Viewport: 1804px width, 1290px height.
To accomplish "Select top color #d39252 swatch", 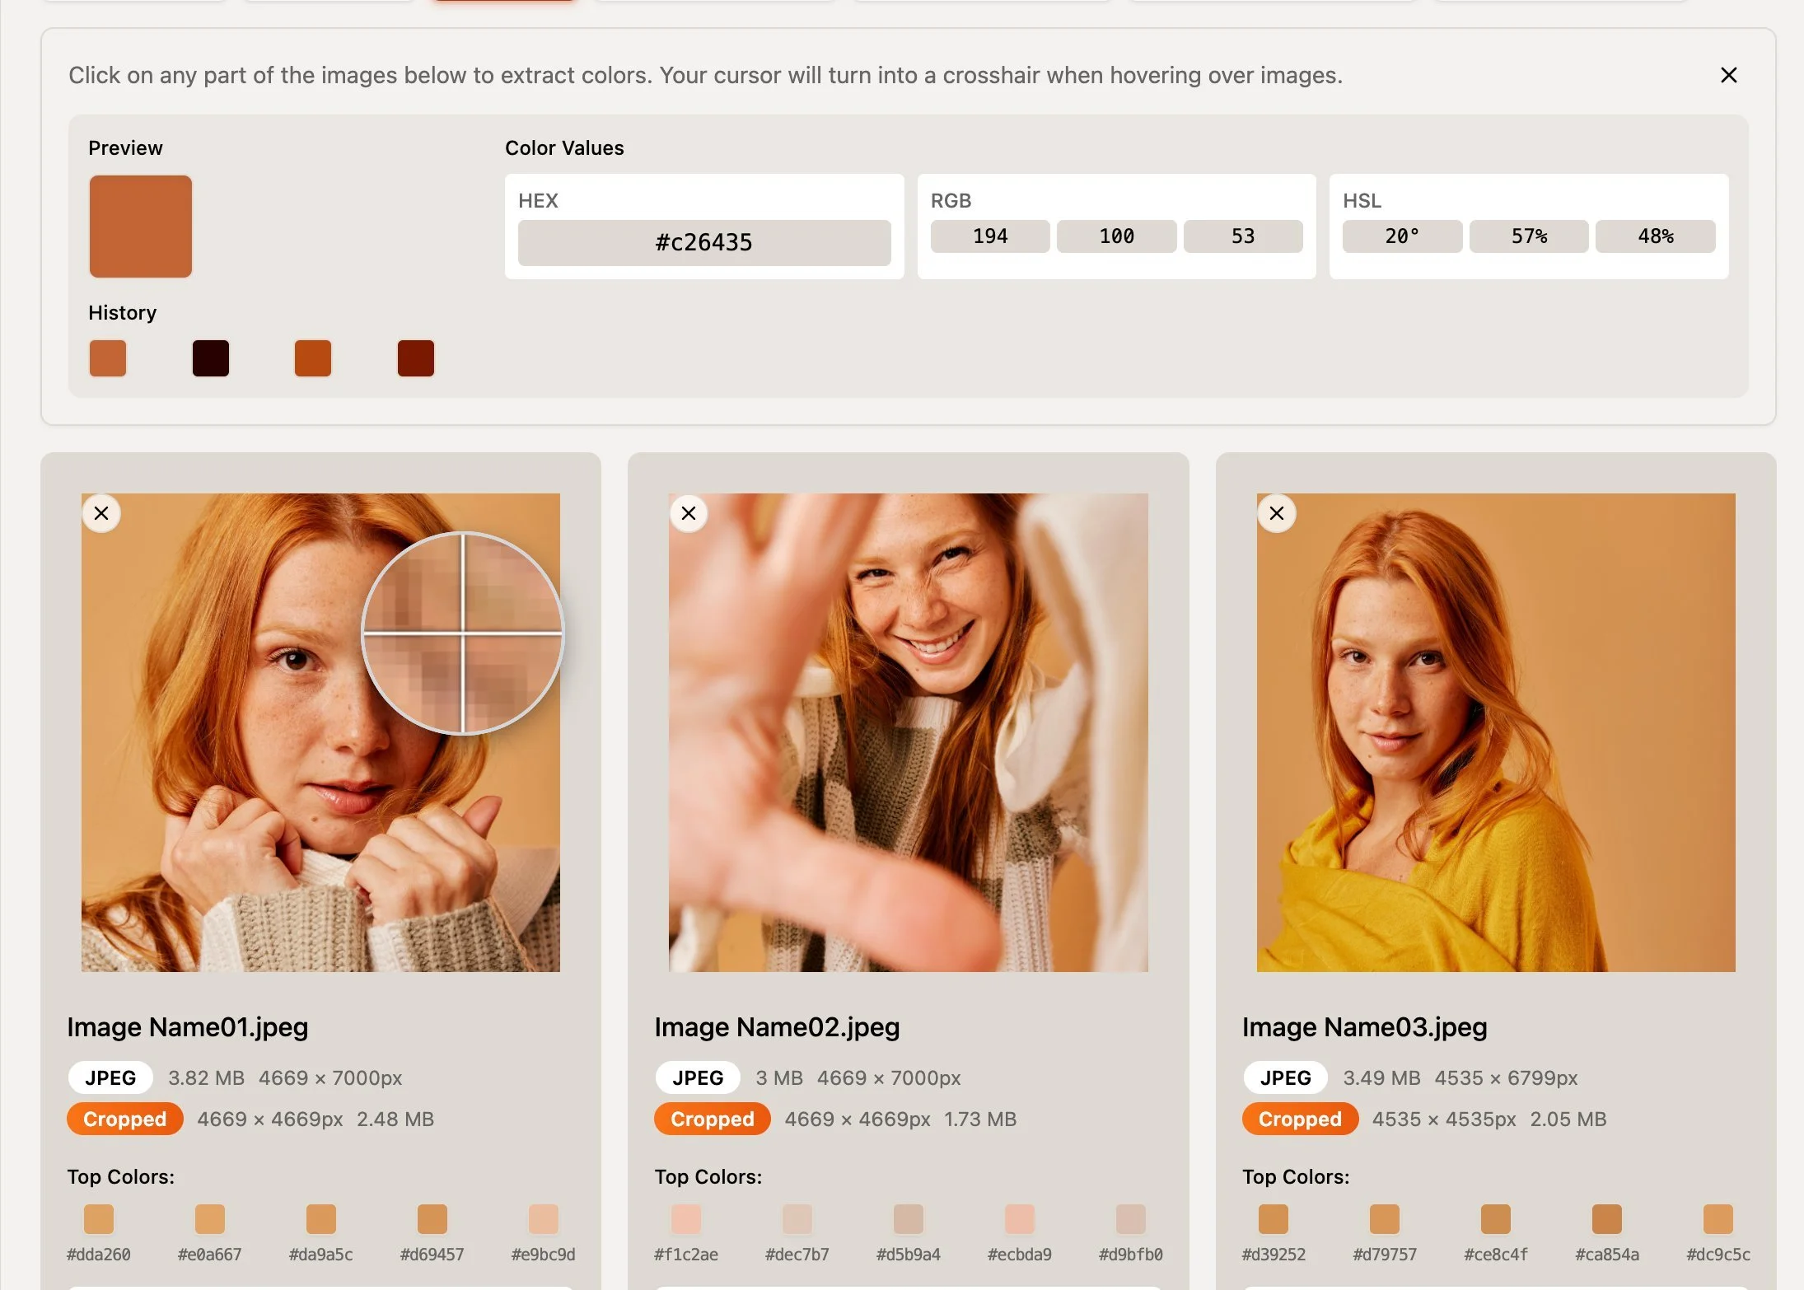I will 1273,1219.
